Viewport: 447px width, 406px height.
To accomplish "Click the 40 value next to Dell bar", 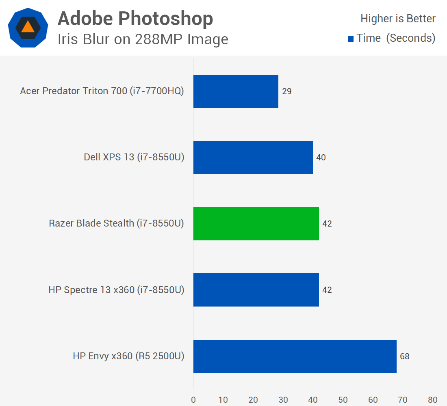I will pos(321,158).
